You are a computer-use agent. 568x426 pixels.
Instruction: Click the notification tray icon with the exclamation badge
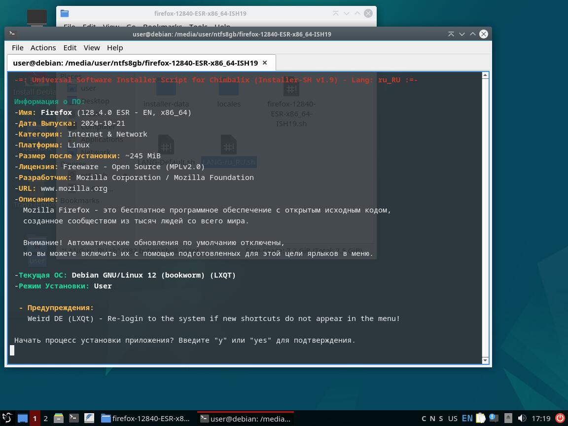click(x=493, y=418)
